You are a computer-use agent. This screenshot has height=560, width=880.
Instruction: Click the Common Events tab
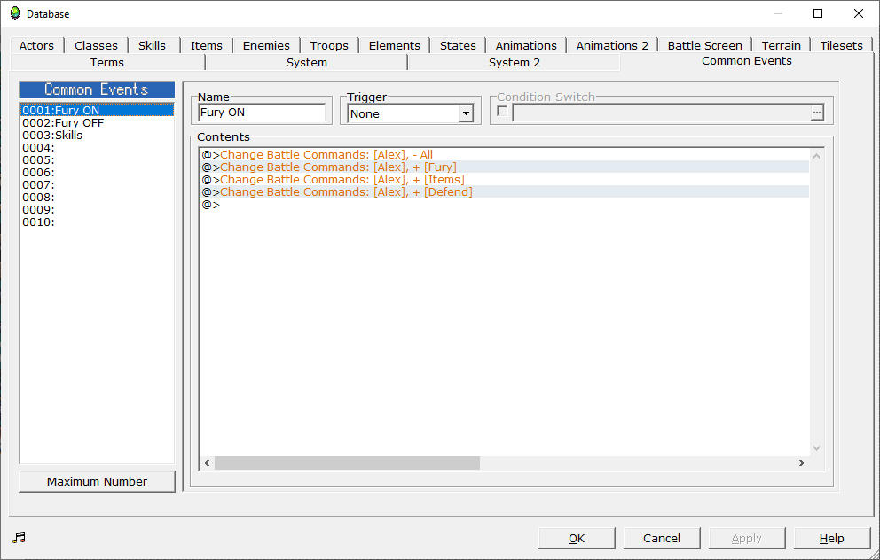click(x=746, y=61)
